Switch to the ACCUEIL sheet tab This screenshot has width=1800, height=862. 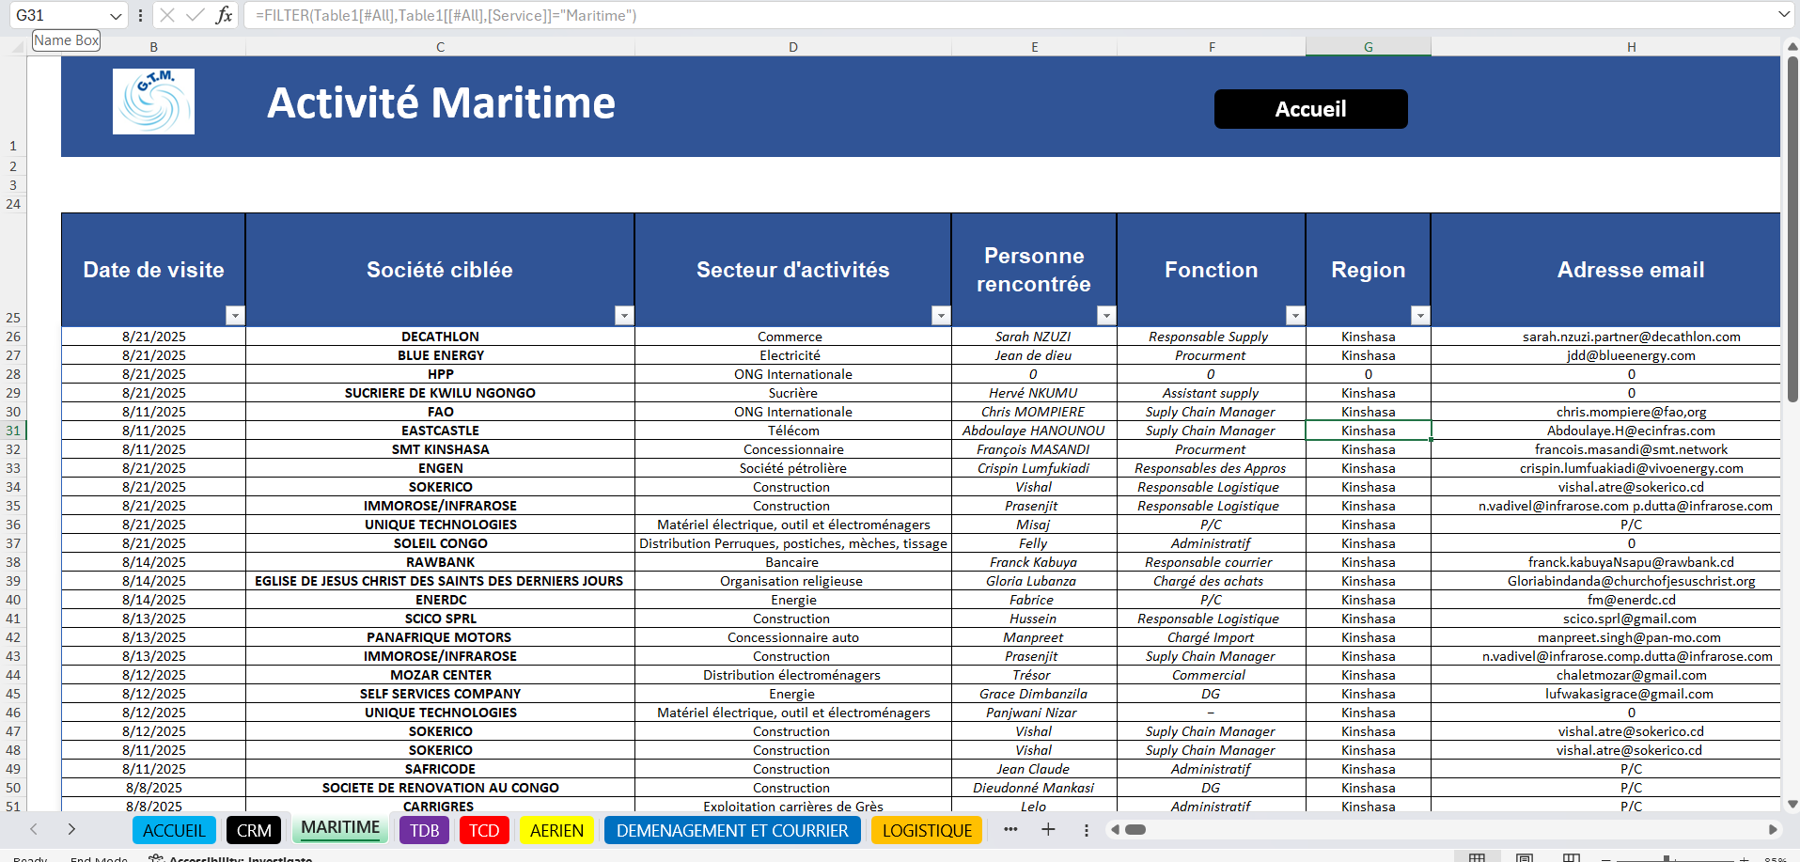pyautogui.click(x=174, y=830)
